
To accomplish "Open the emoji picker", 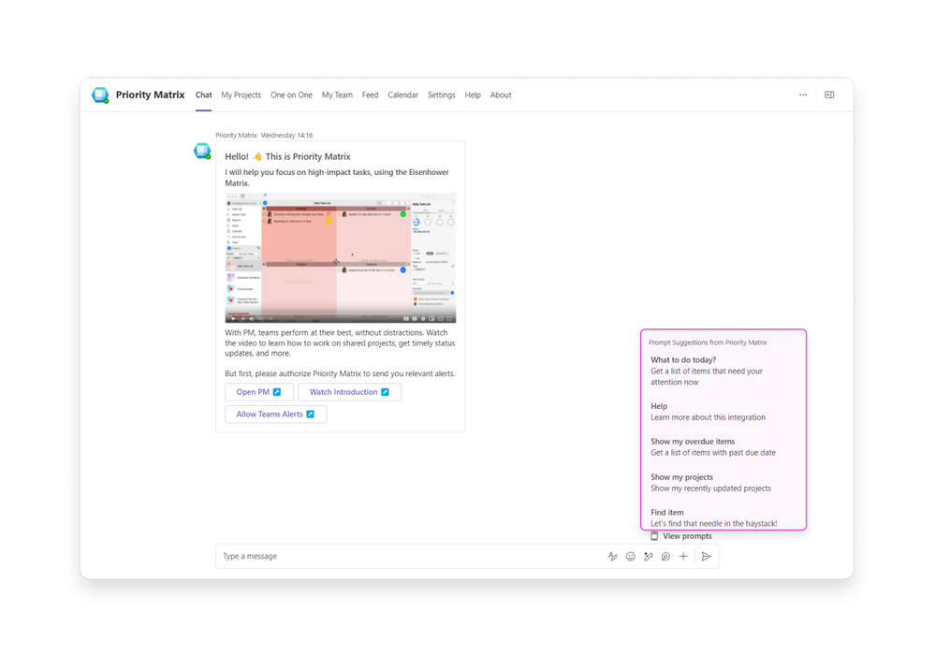I will (630, 557).
